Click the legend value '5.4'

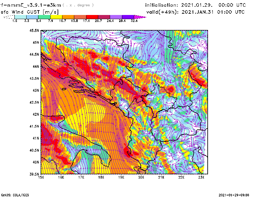[38, 21]
